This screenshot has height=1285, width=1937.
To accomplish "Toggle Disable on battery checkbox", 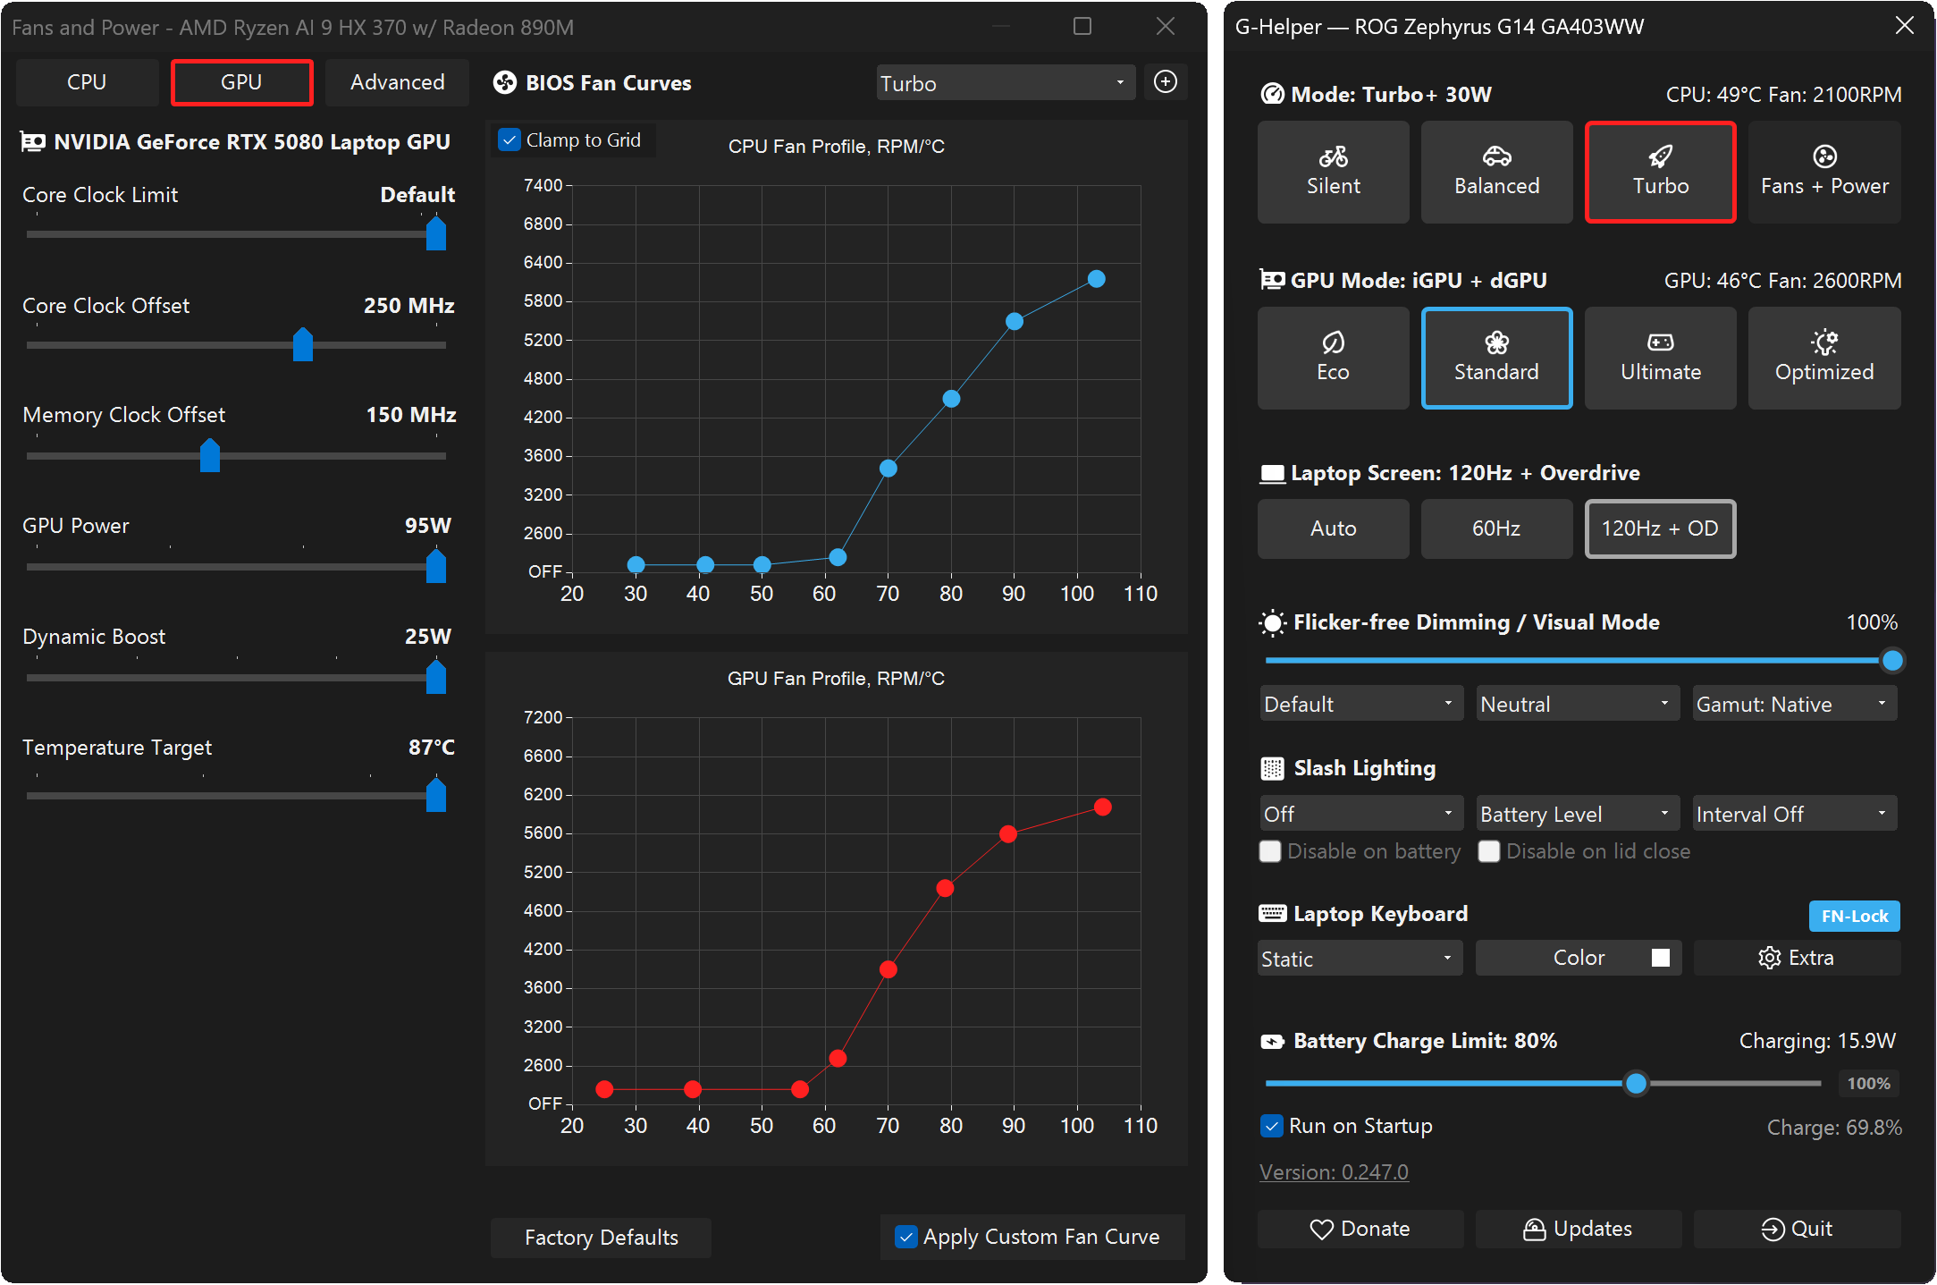I will point(1270,851).
